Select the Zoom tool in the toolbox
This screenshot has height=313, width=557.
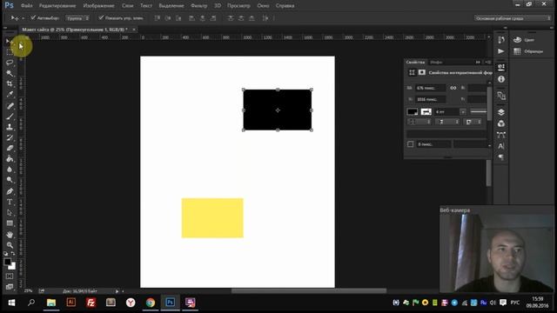tap(10, 245)
